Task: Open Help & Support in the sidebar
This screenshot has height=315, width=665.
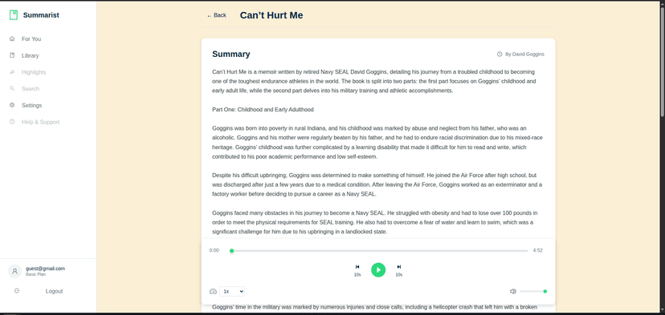Action: (x=41, y=122)
